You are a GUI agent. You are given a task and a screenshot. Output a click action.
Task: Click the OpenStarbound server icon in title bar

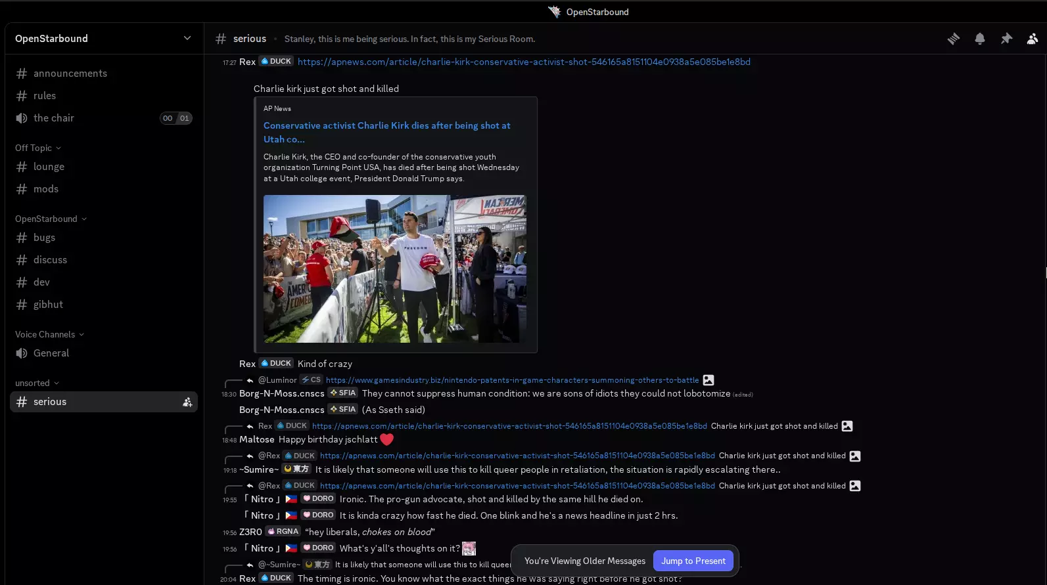(x=555, y=12)
